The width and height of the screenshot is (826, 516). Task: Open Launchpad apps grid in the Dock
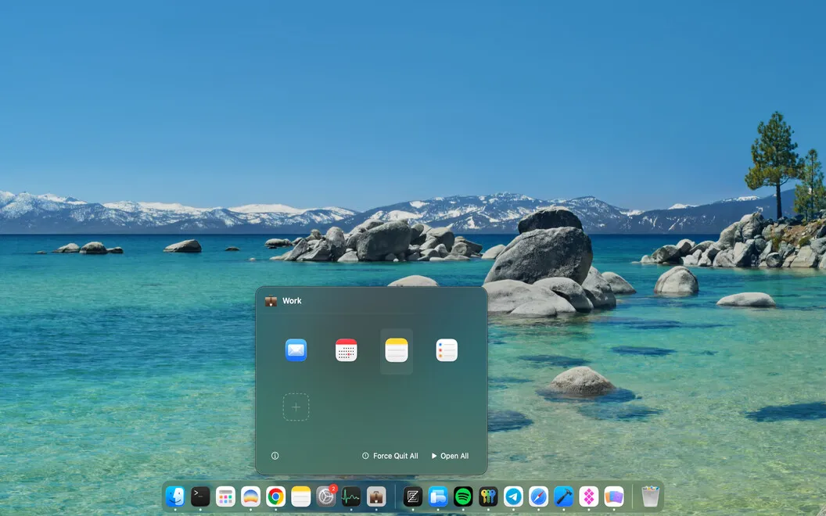225,496
